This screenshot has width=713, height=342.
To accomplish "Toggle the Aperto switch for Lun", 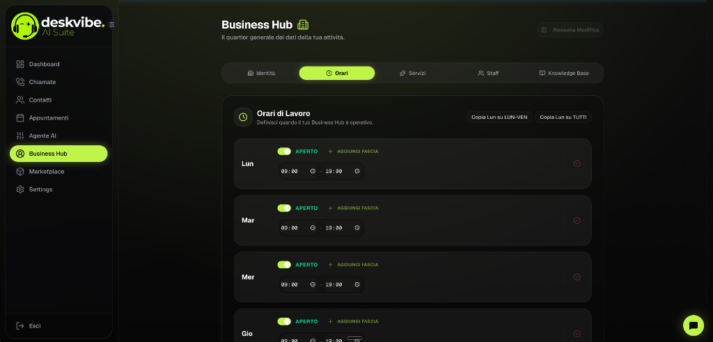I will coord(284,152).
